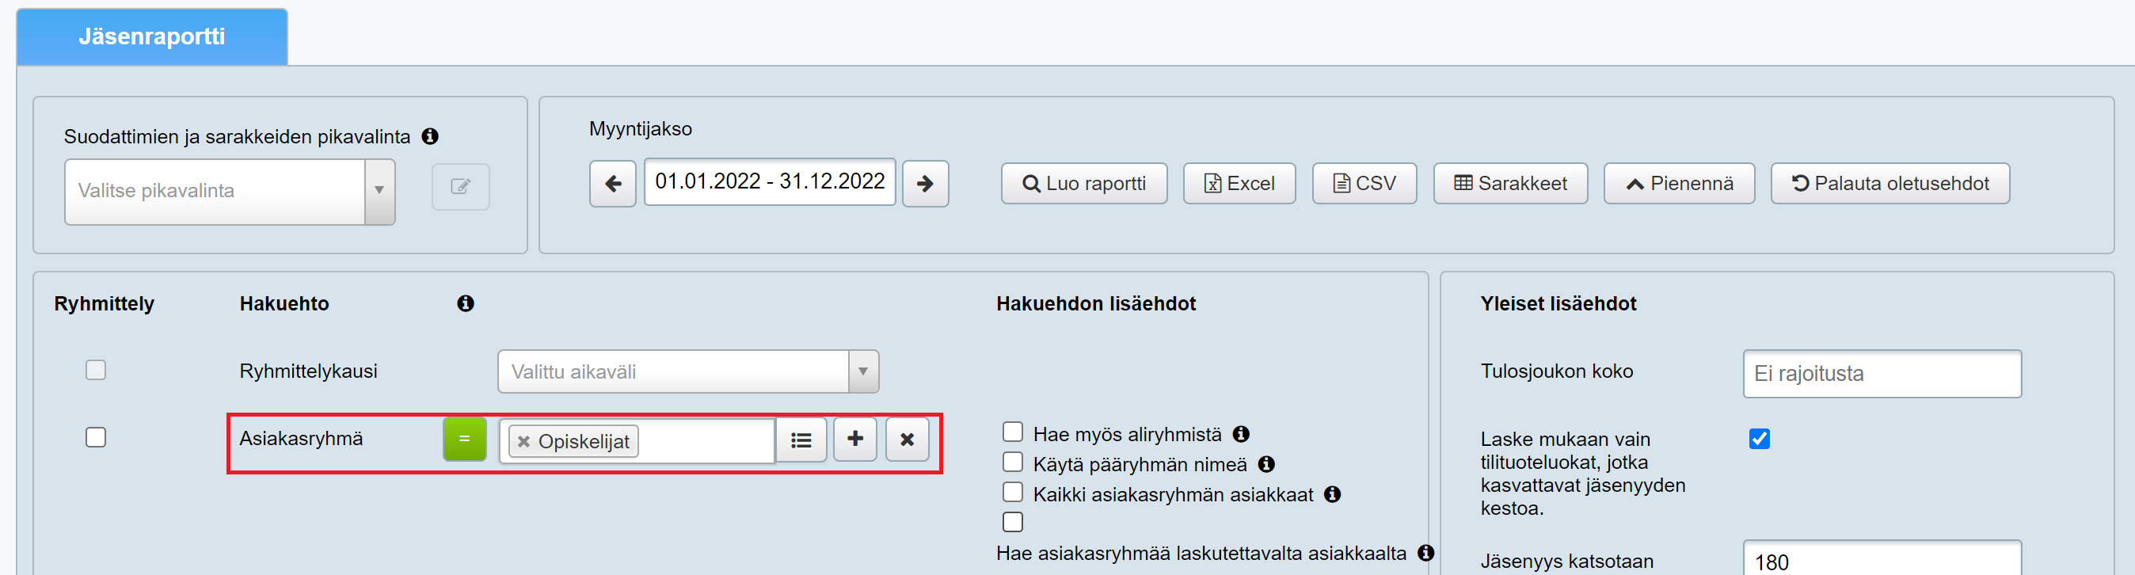
Task: Uncheck Laske mukaan vain tilituoteluokat checkbox
Action: 1759,438
